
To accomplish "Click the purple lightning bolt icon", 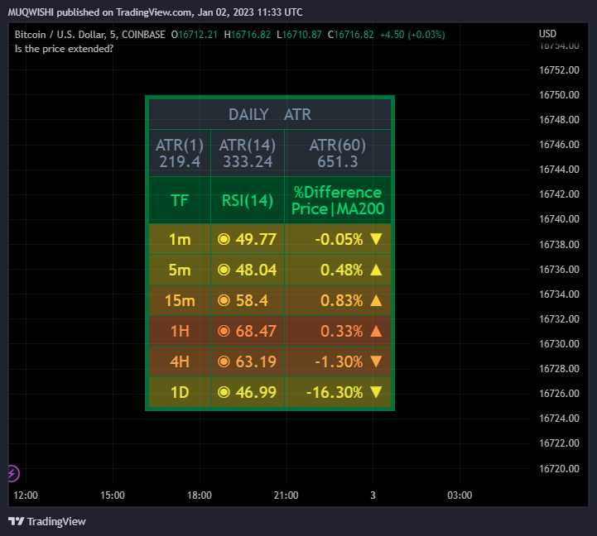I will [x=13, y=474].
